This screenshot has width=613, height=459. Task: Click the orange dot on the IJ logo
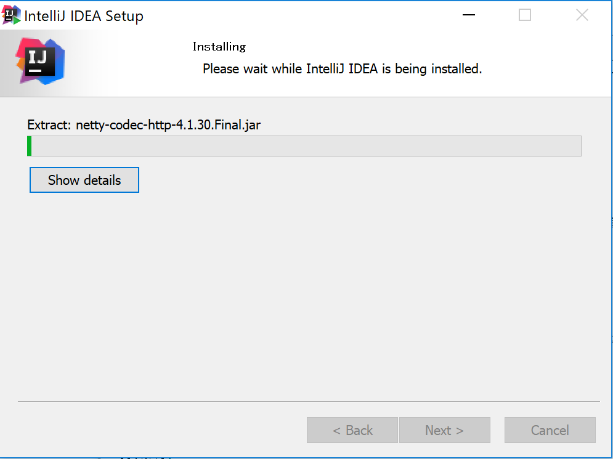click(x=21, y=62)
